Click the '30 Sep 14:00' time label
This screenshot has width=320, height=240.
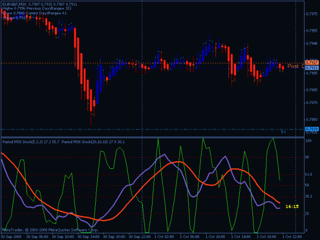[89, 237]
